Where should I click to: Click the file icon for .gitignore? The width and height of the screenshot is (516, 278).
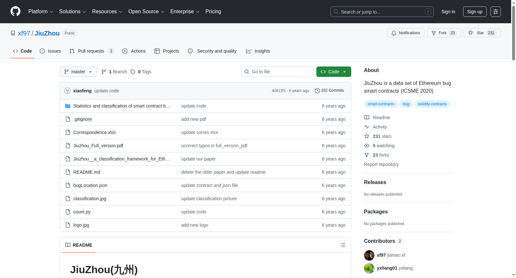click(68, 119)
